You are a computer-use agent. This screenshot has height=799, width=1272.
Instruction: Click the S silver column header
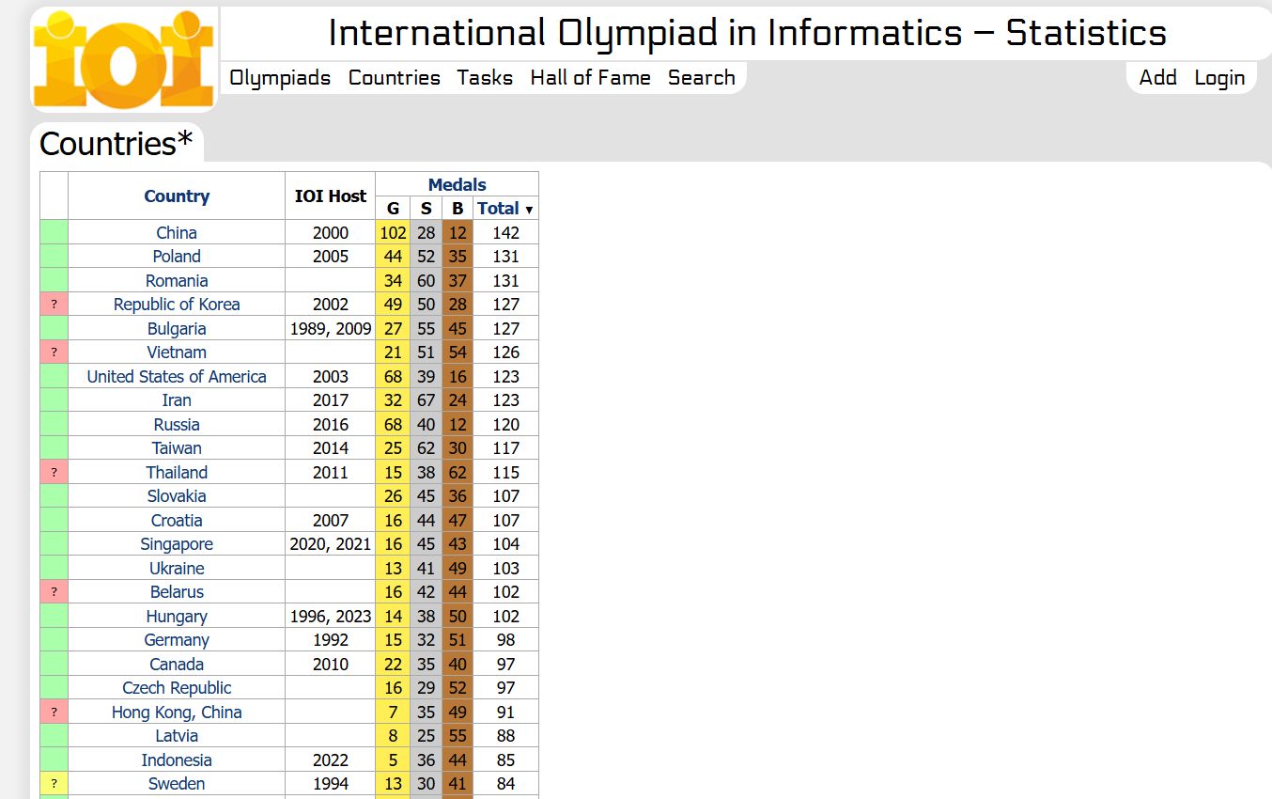(426, 209)
